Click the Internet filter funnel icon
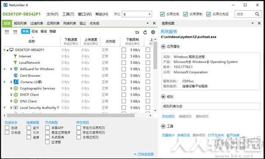265x159 pixels. coord(15,56)
